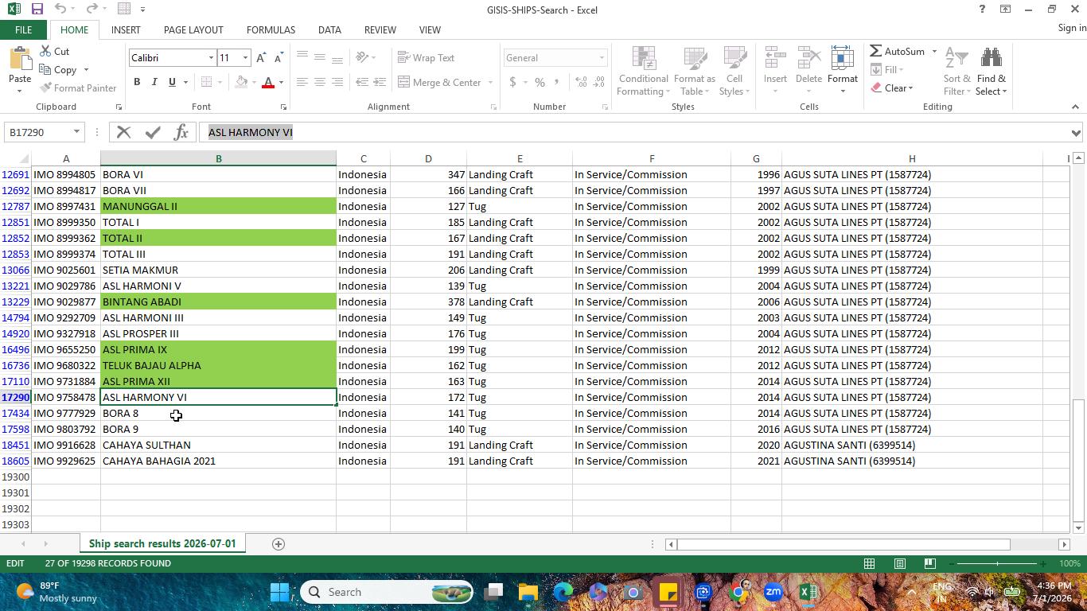Open Insert Function fx dialog
The width and height of the screenshot is (1087, 611).
coord(181,132)
